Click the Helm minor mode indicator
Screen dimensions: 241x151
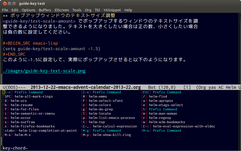point(231,87)
